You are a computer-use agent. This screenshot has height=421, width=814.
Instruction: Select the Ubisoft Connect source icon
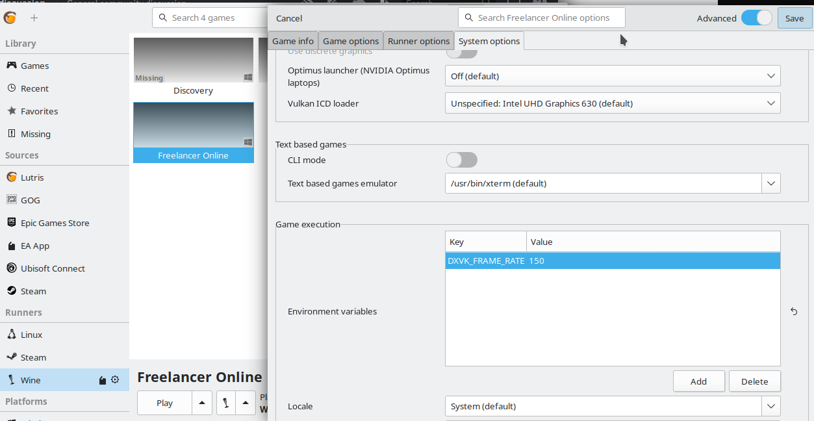tap(12, 268)
